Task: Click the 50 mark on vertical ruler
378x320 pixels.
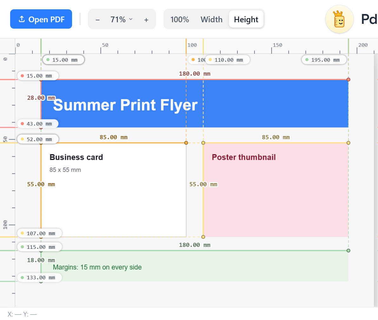Action: coord(5,139)
